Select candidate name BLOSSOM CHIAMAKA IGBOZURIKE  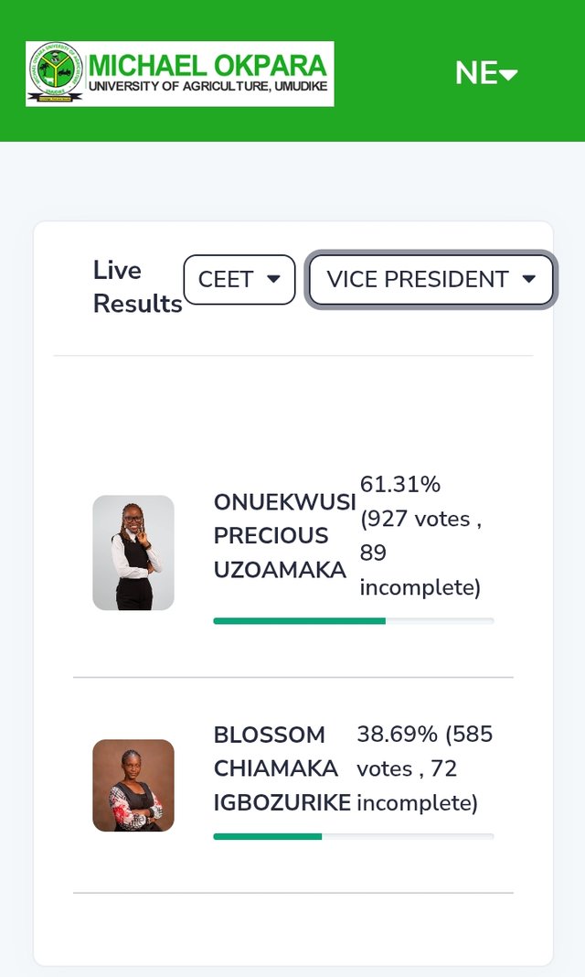coord(282,769)
